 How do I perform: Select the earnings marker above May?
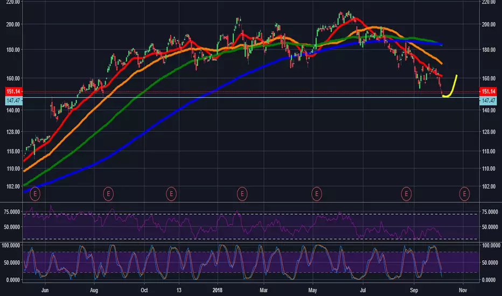(317, 194)
